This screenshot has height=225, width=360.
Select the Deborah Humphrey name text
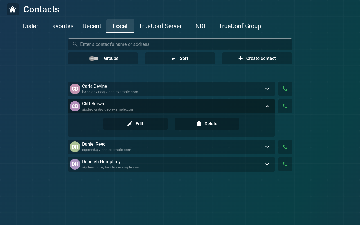[101, 161]
